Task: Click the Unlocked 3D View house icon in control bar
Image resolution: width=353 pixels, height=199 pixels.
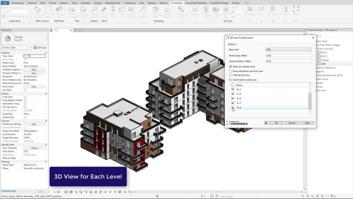Action: click(x=100, y=192)
